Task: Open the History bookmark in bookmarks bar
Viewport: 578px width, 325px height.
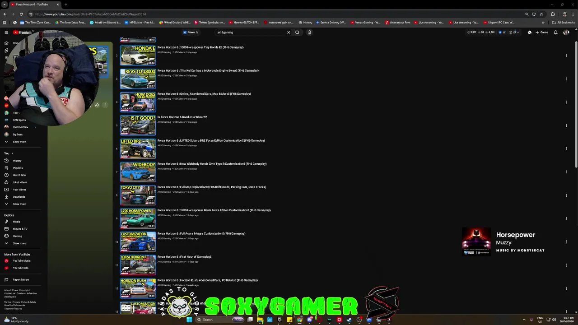Action: point(305,23)
